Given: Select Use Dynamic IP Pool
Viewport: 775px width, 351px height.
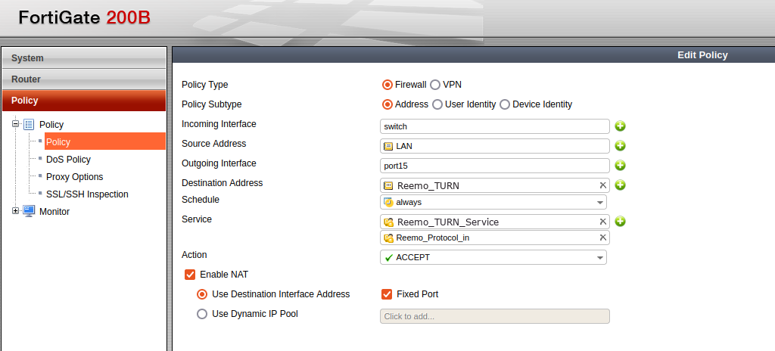Looking at the screenshot, I should [x=201, y=314].
